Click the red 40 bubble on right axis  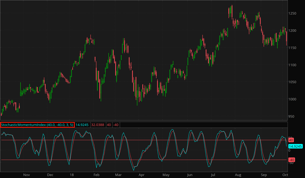coord(291,140)
